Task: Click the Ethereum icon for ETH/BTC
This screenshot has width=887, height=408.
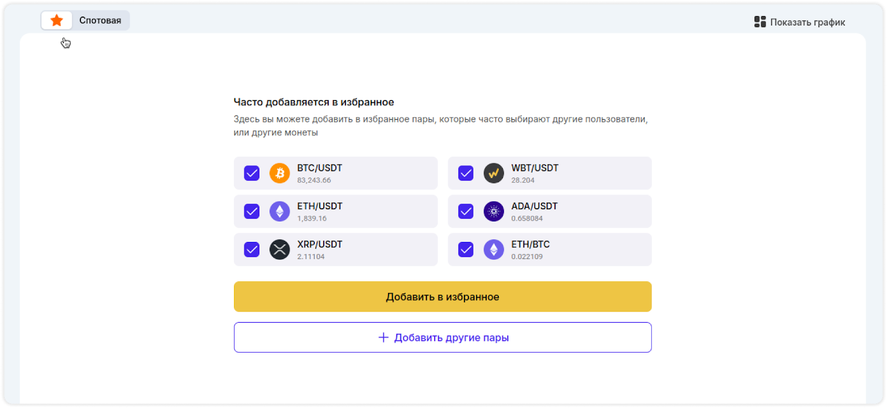Action: coord(493,250)
